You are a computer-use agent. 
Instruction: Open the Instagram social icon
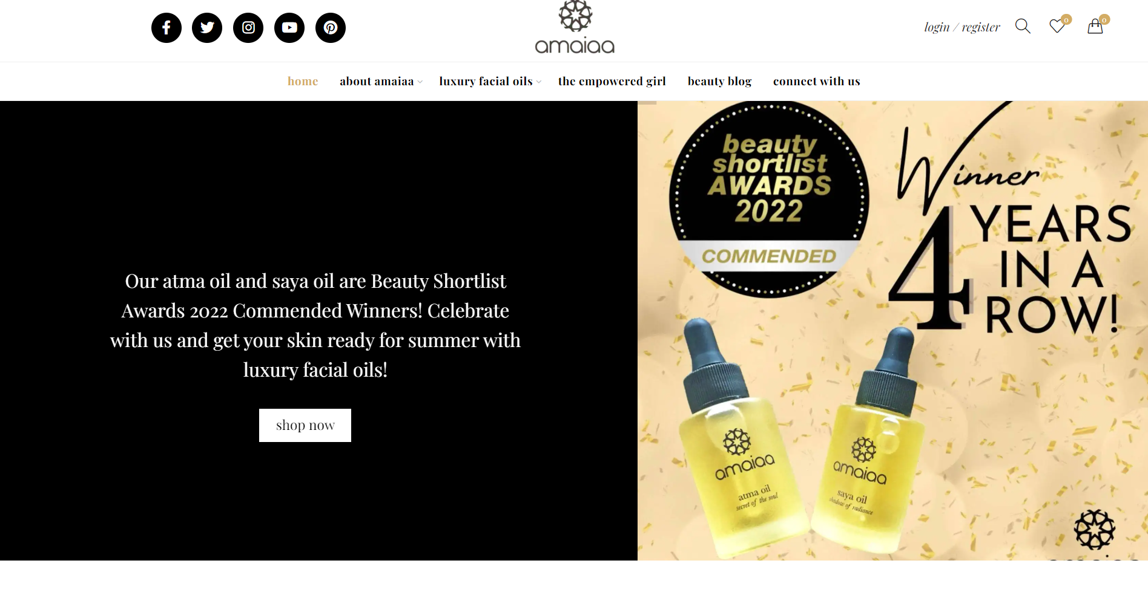(x=248, y=28)
